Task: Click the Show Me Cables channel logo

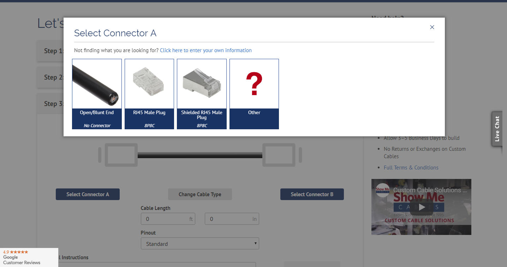Action: (x=383, y=190)
